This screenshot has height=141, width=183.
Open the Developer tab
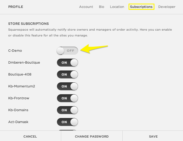point(167,7)
